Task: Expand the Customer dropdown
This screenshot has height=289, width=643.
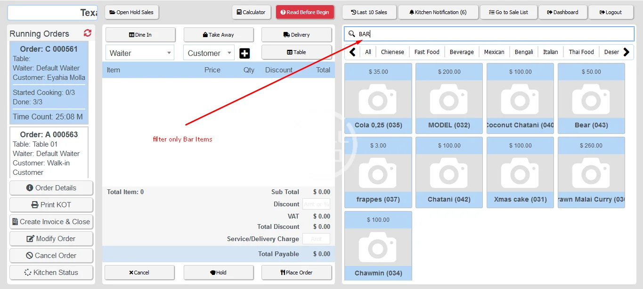Action: 208,53
